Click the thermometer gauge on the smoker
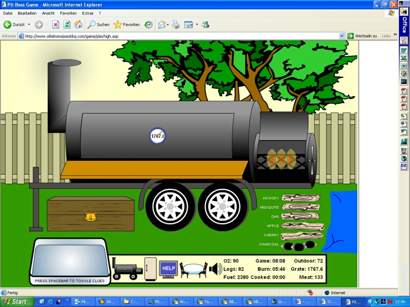 [158, 136]
